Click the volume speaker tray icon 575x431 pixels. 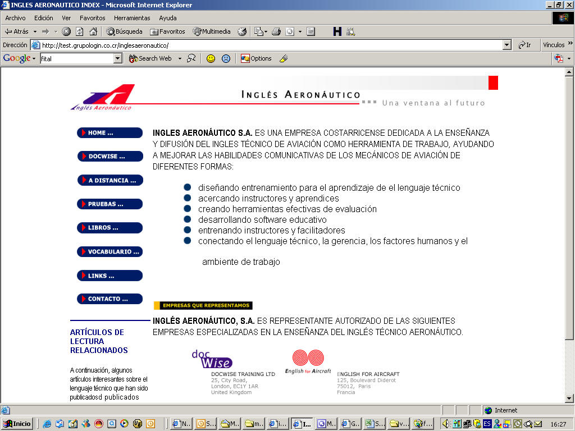(445, 424)
